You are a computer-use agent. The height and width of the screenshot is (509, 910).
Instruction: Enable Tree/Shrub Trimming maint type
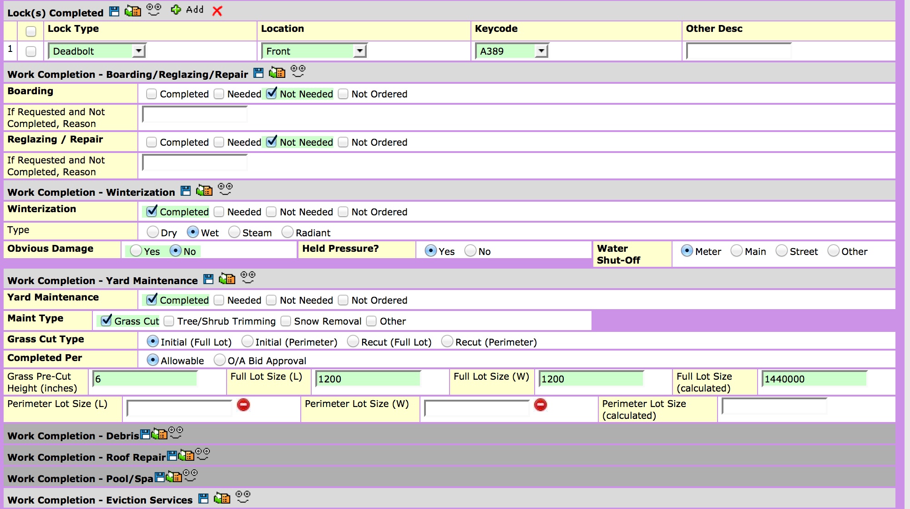tap(169, 321)
